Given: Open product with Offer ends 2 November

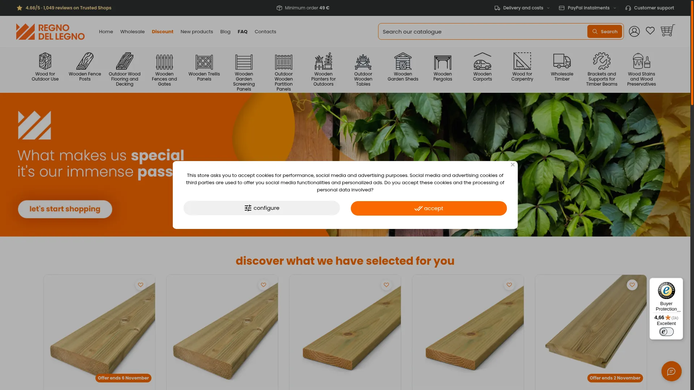Looking at the screenshot, I should pyautogui.click(x=591, y=332).
